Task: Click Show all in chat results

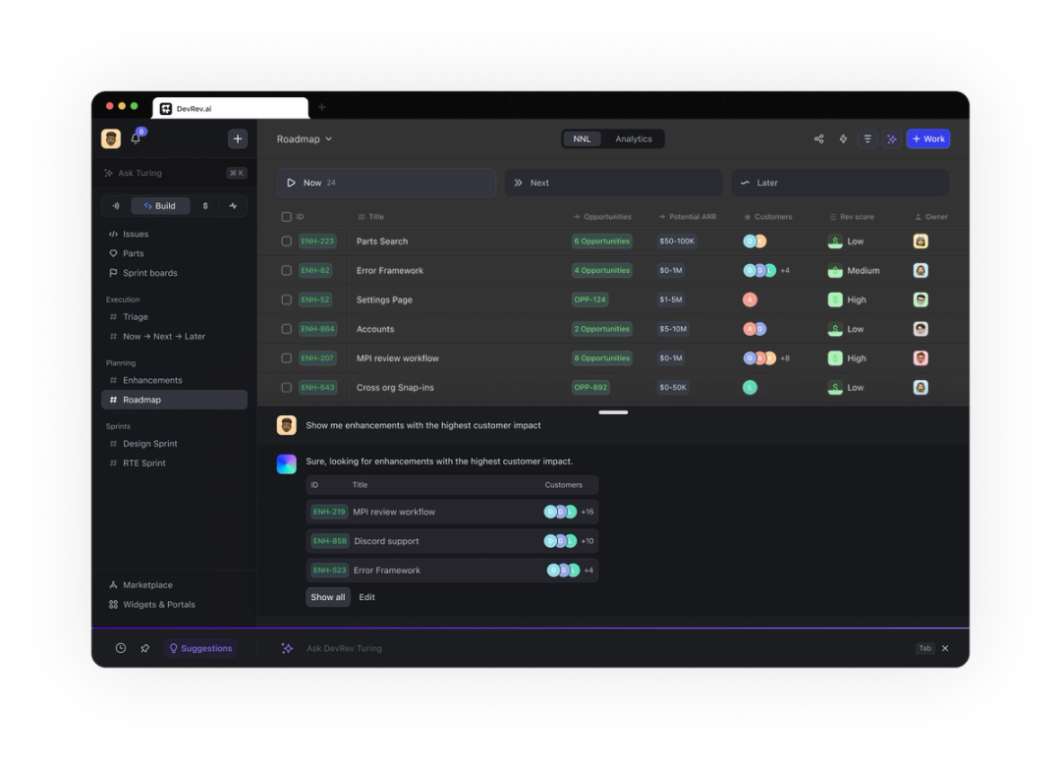Action: [x=327, y=597]
